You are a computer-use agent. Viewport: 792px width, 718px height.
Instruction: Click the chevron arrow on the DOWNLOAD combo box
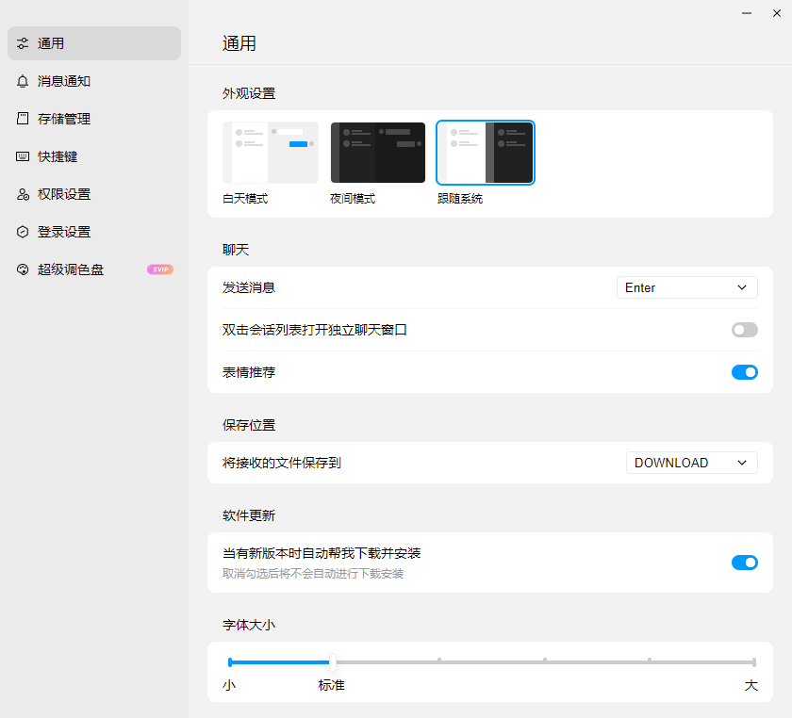pyautogui.click(x=742, y=463)
